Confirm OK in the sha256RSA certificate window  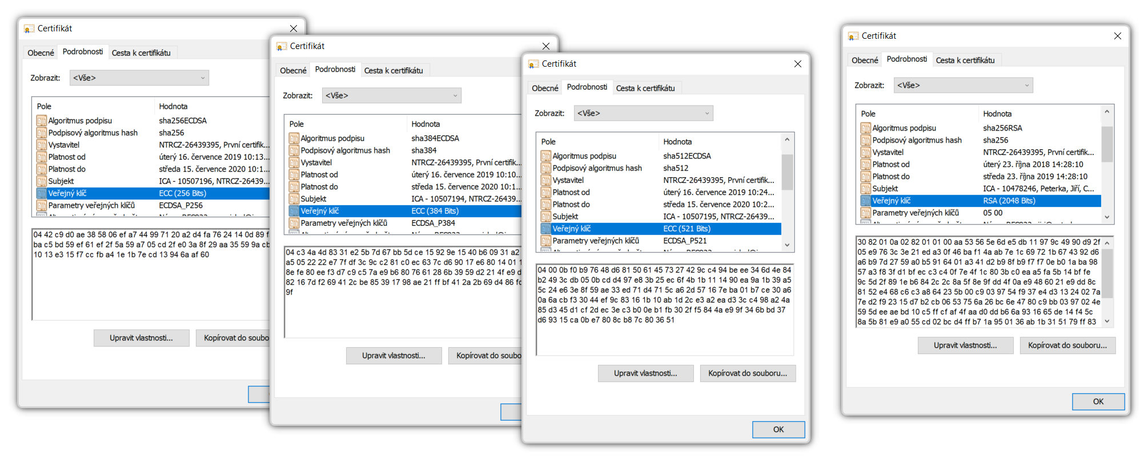(x=1098, y=401)
